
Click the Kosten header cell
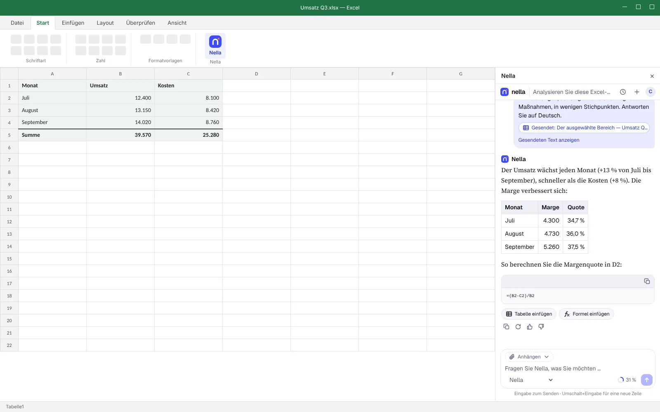[x=189, y=86]
